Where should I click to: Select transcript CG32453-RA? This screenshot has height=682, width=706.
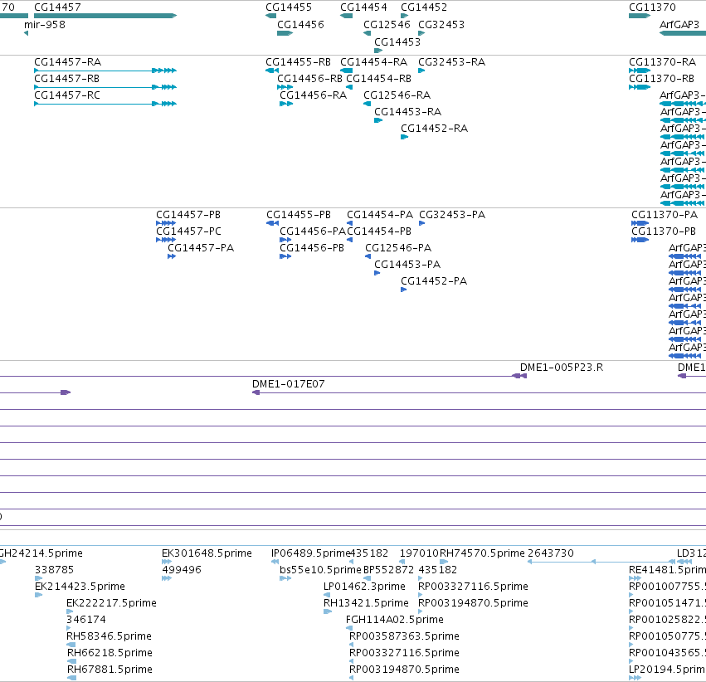coord(451,61)
